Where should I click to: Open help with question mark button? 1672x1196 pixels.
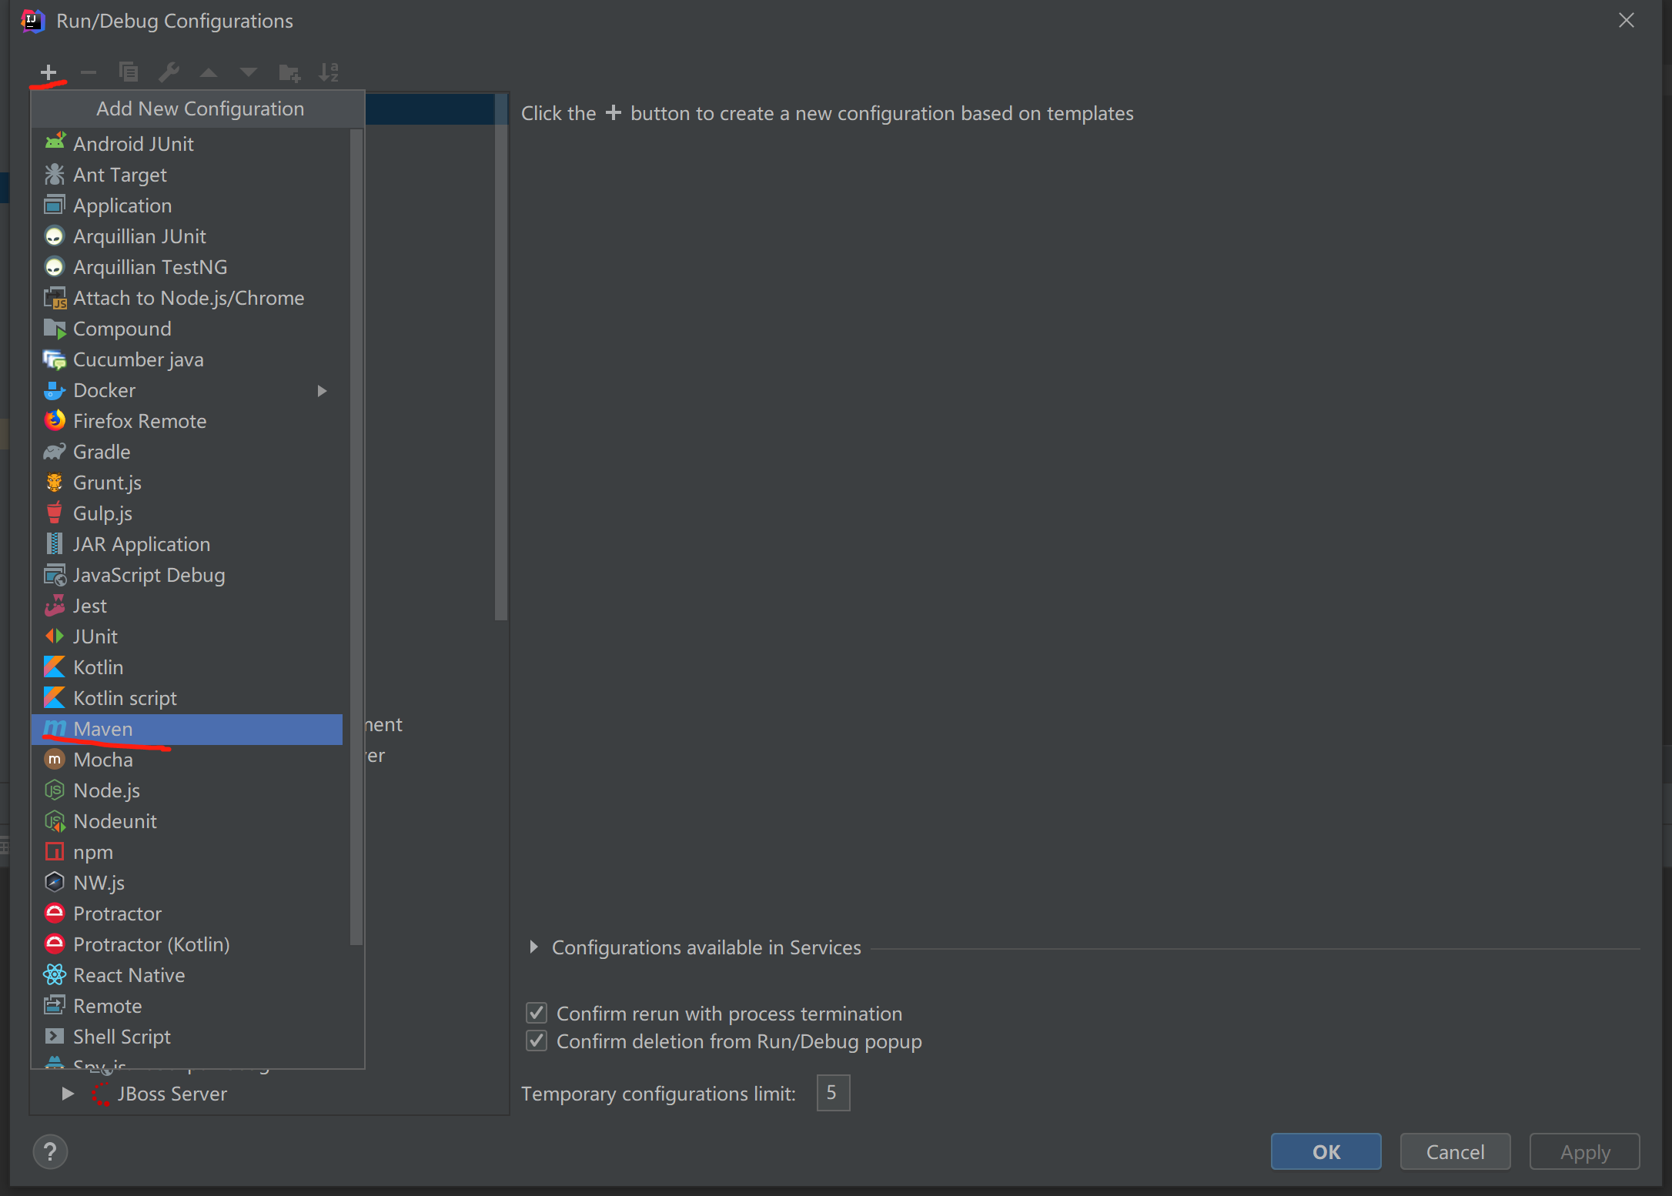point(50,1151)
